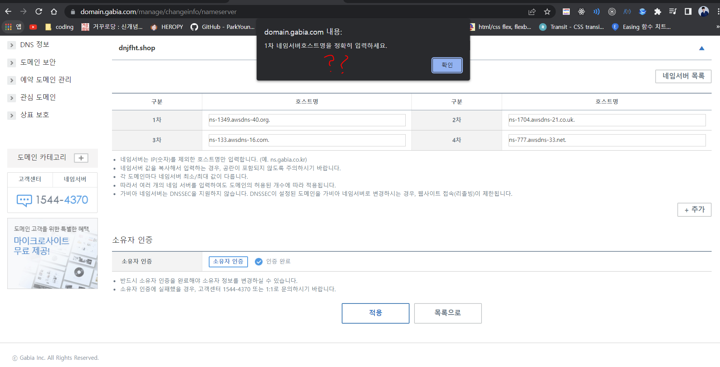Image resolution: width=720 pixels, height=367 pixels.
Task: Reload the page with the refresh icon
Action: pyautogui.click(x=39, y=12)
